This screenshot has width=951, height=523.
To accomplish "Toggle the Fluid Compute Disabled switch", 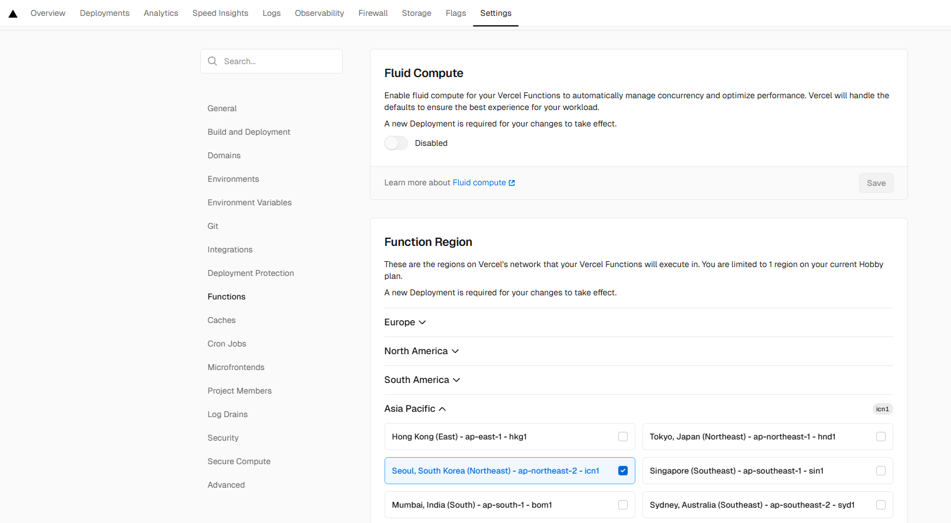I will tap(396, 143).
